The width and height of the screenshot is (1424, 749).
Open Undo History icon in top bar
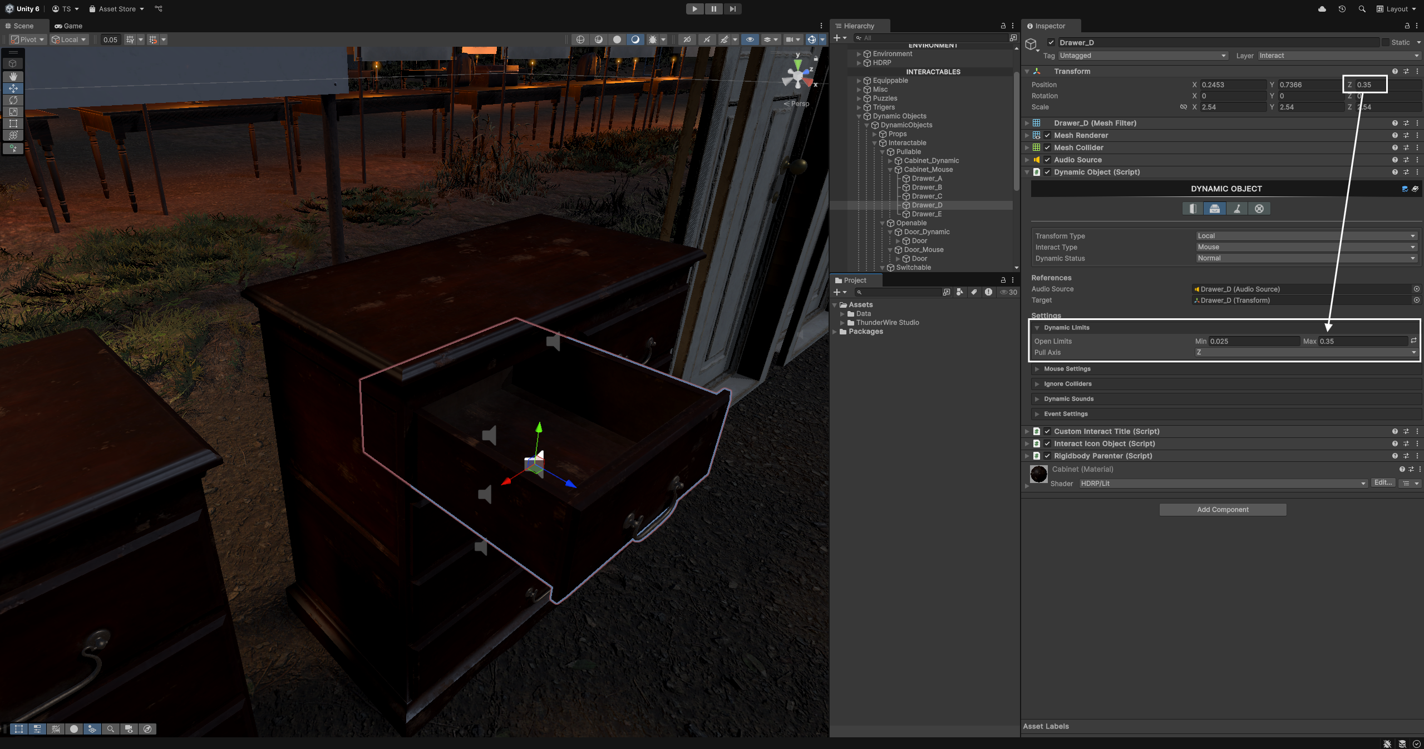coord(1342,9)
